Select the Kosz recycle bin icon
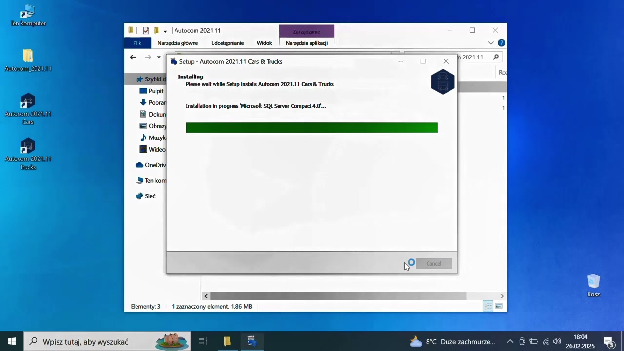This screenshot has width=624, height=351. (593, 286)
